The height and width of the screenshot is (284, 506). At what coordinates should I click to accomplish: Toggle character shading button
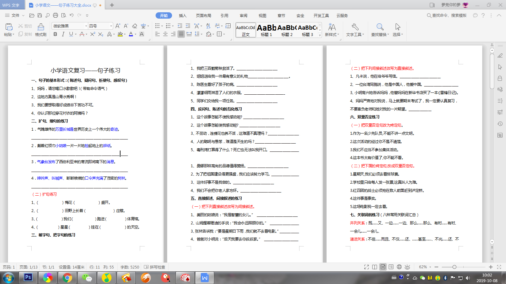[142, 34]
